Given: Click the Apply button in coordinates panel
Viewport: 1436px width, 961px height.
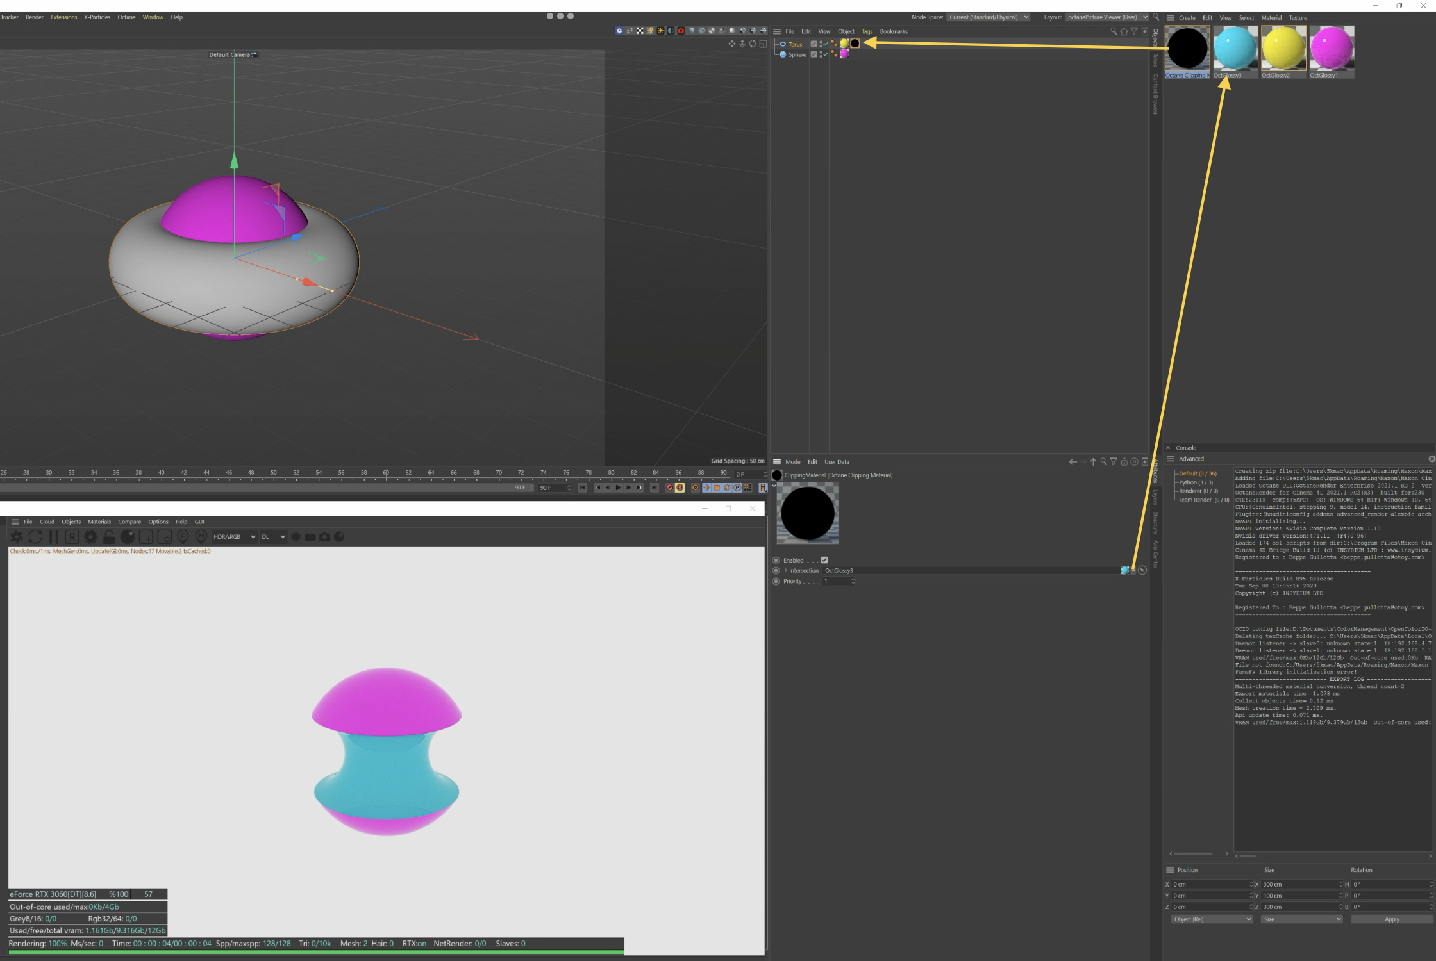Looking at the screenshot, I should pyautogui.click(x=1391, y=919).
